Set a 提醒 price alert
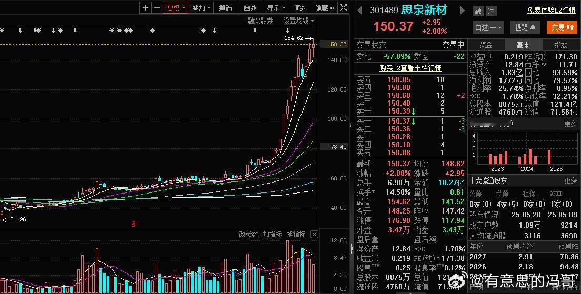581x294 pixels. [525, 27]
